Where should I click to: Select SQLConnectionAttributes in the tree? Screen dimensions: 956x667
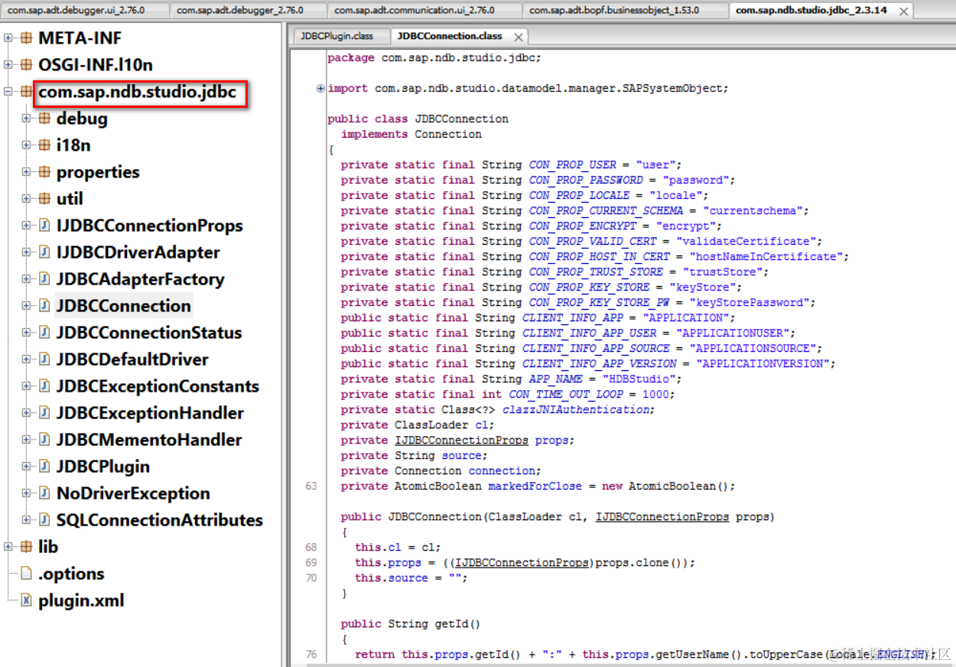coord(160,520)
